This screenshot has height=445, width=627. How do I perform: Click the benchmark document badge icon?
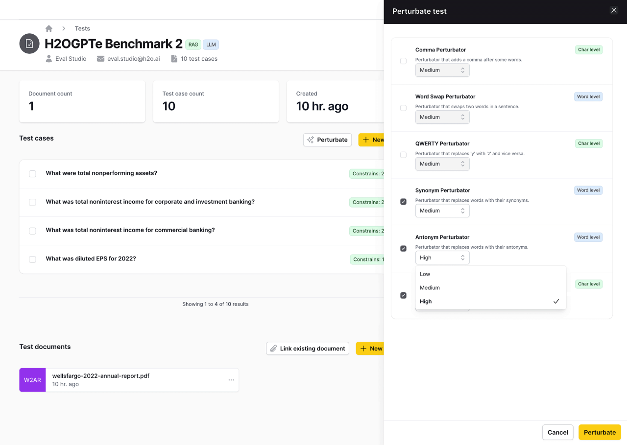pos(29,44)
